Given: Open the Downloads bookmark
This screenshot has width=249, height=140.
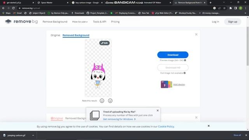Looking at the screenshot, I should point(78,13).
